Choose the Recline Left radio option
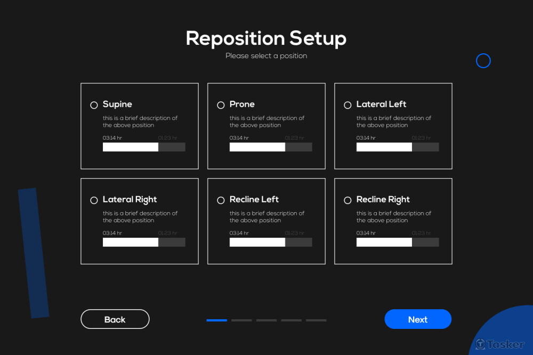The height and width of the screenshot is (355, 533). coord(221,200)
